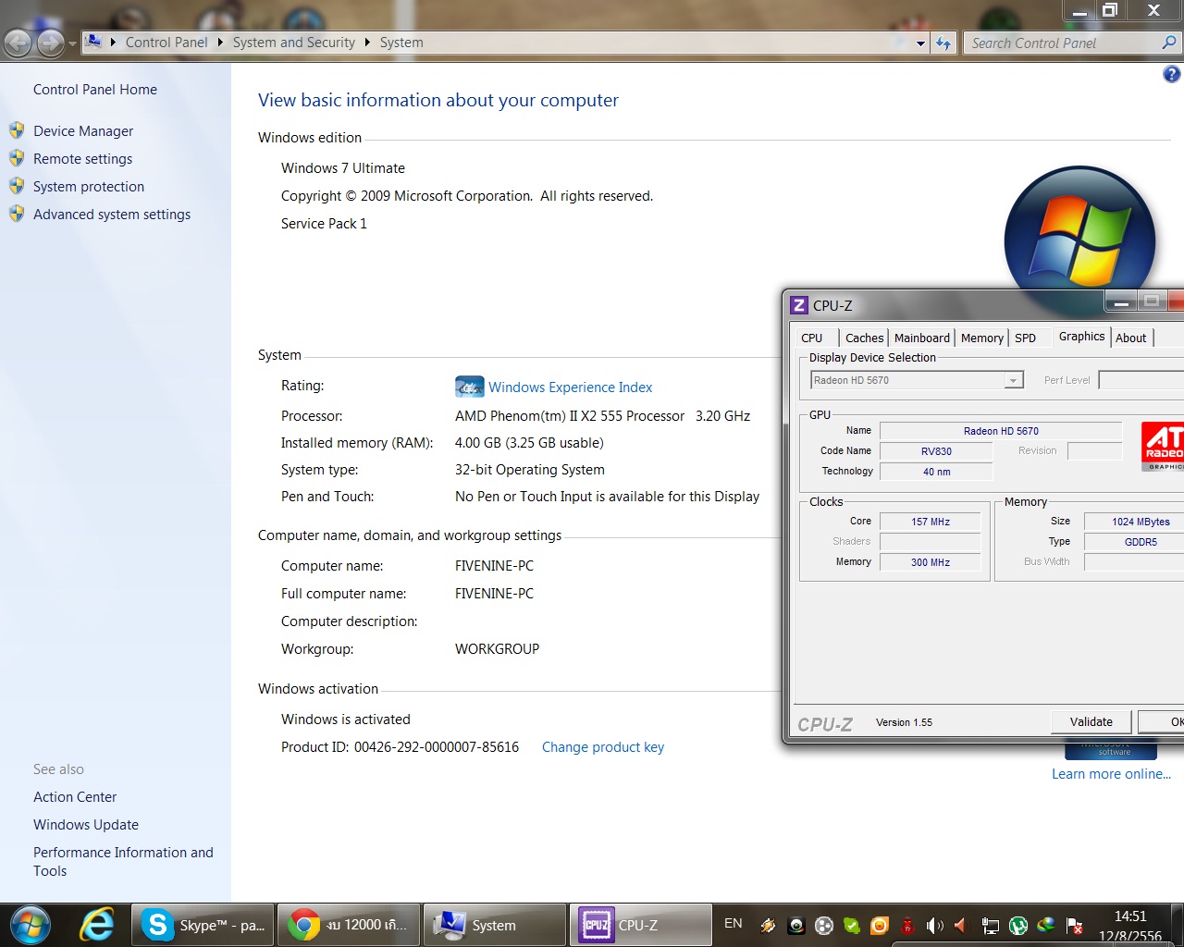
Task: Select the Graphics tab in CPU-Z
Action: [1081, 337]
